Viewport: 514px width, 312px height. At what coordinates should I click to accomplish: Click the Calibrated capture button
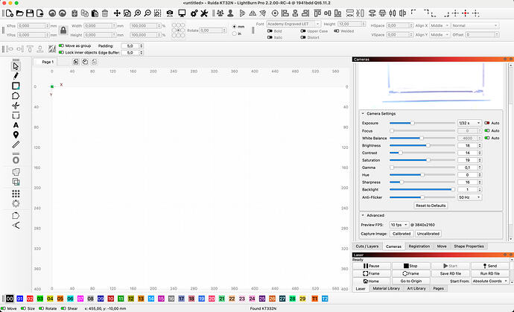tap(402, 234)
